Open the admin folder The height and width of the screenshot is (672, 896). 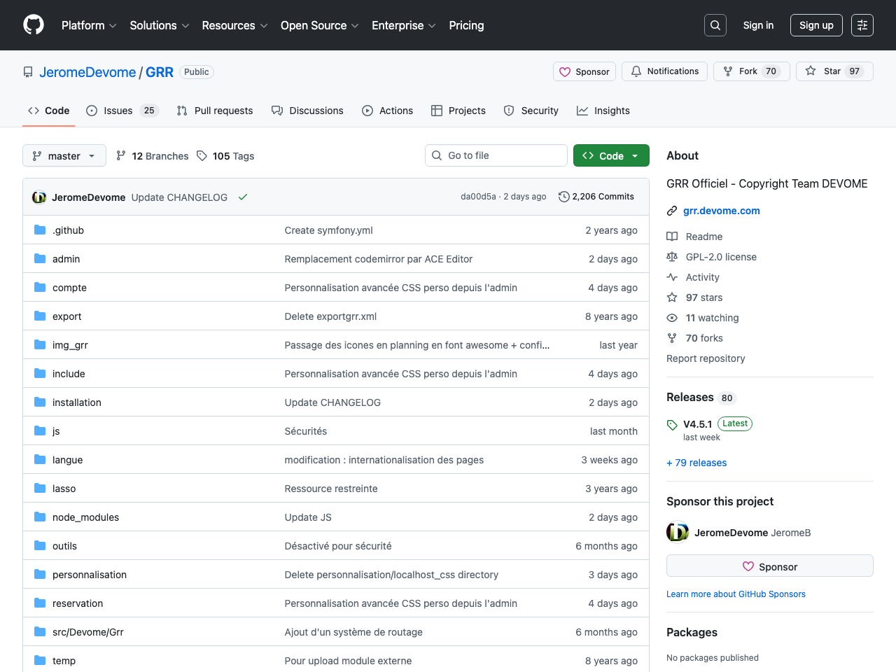66,259
